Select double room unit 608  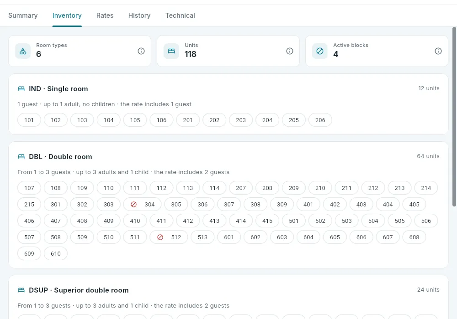coord(414,237)
